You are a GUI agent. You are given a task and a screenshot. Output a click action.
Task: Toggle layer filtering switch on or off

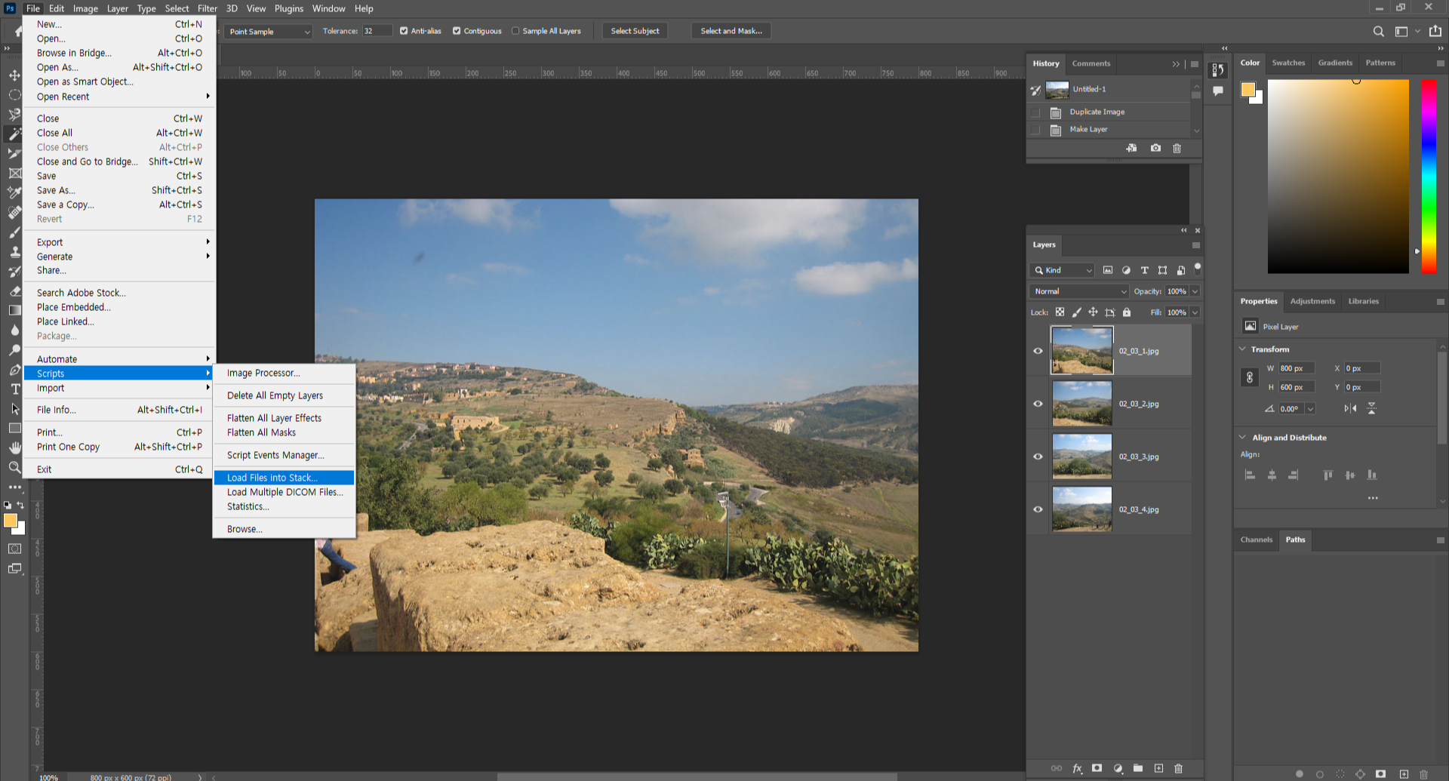pyautogui.click(x=1197, y=268)
